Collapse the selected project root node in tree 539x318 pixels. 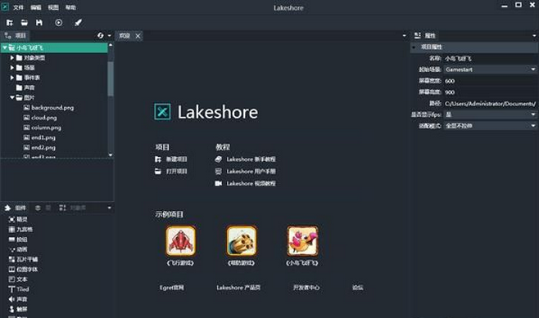[4, 47]
